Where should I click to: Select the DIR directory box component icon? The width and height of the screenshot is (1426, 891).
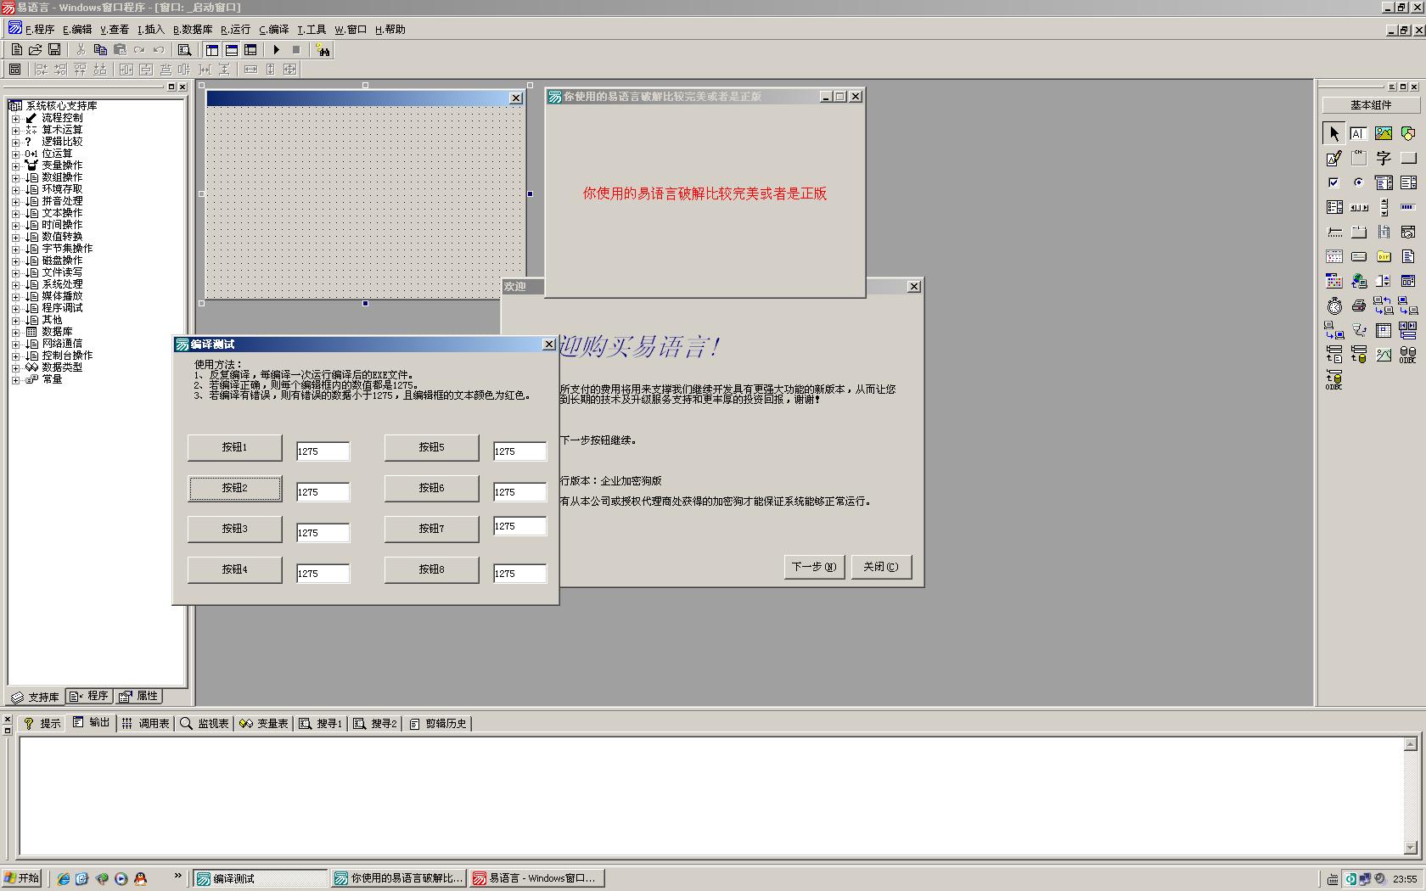coord(1384,256)
